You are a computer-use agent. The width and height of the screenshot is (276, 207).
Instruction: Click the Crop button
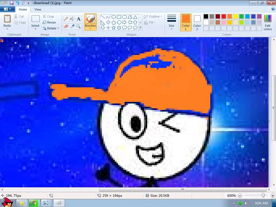click(48, 16)
